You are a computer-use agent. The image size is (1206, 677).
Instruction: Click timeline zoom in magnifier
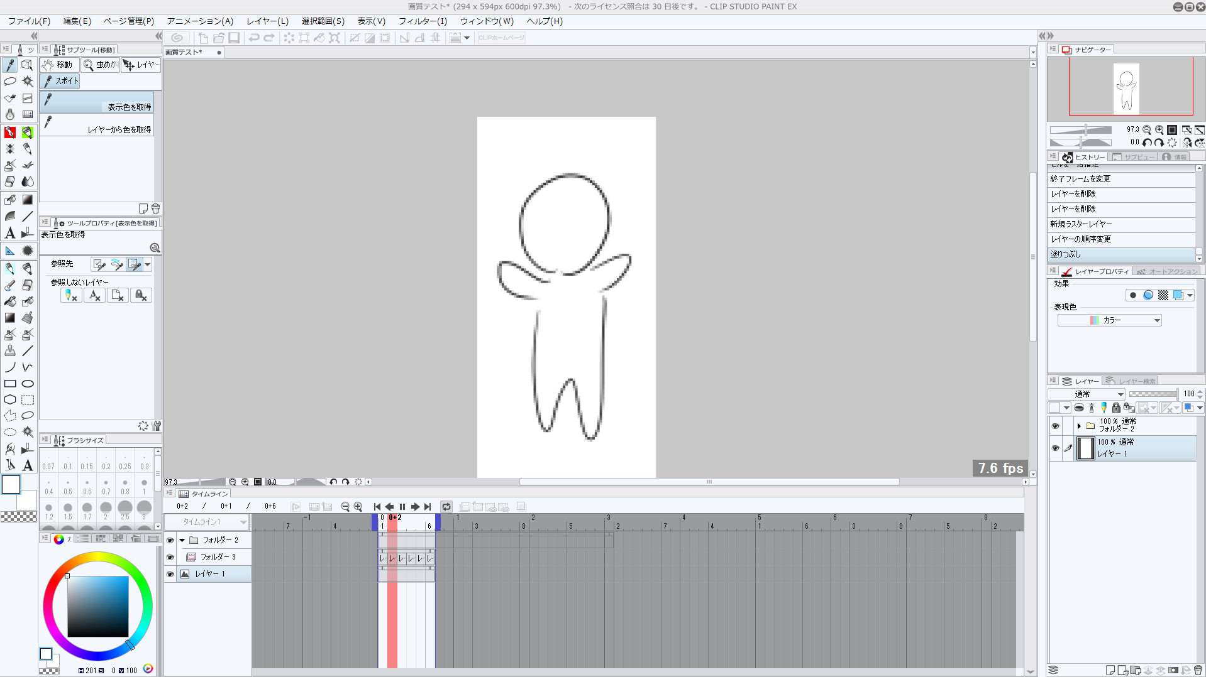[x=358, y=507]
